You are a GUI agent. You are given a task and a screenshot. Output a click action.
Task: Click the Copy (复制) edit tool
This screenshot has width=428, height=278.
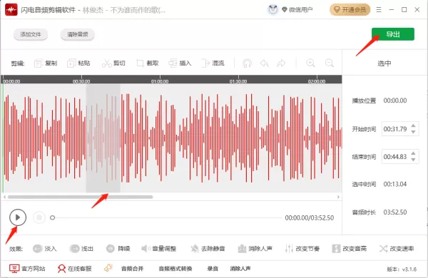46,63
